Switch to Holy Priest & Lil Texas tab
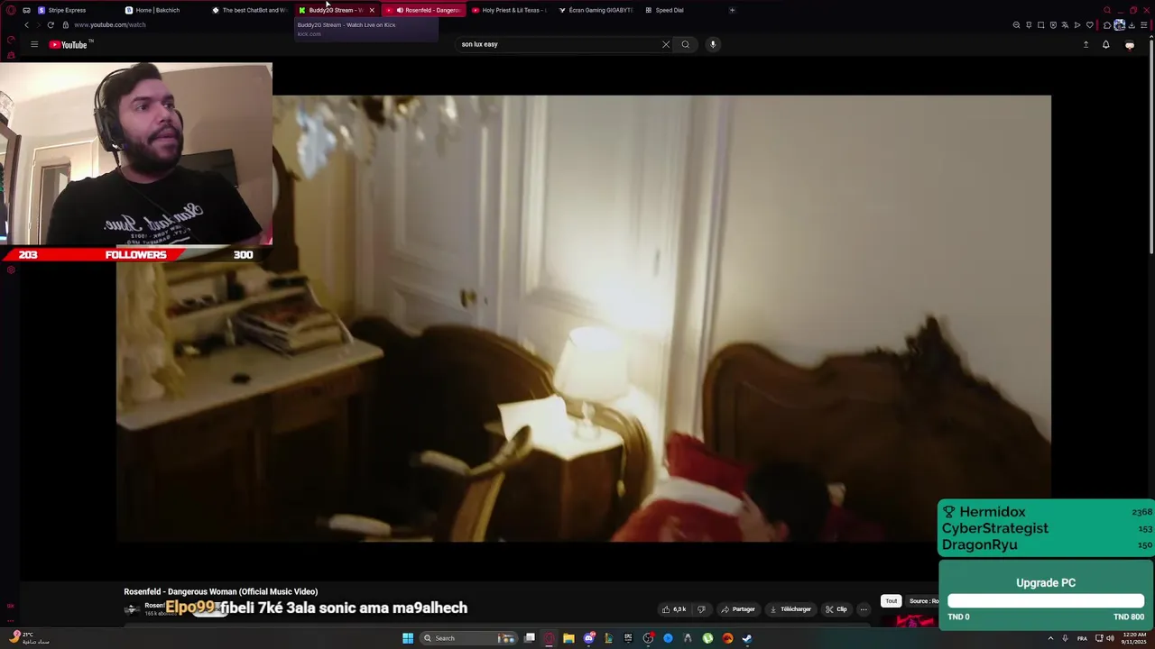The image size is (1155, 649). coord(510,10)
